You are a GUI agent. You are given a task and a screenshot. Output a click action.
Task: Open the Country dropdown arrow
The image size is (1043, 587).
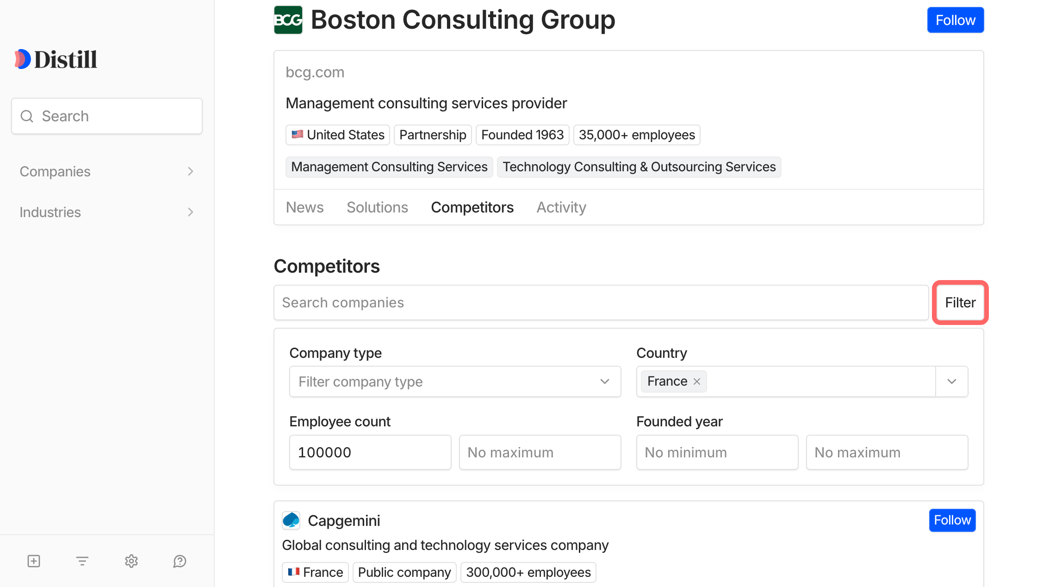pos(952,381)
